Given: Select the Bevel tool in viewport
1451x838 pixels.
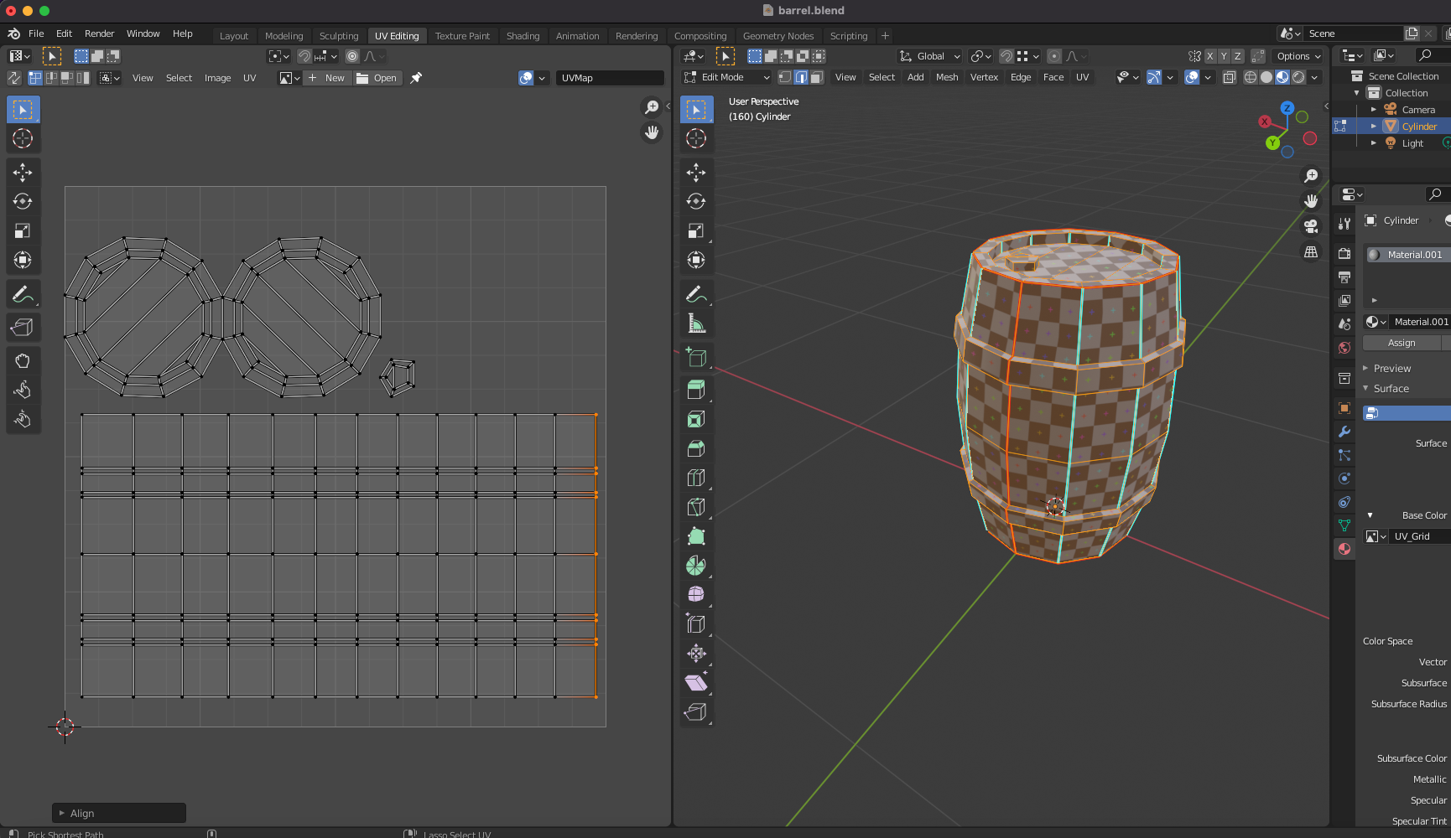Looking at the screenshot, I should tap(695, 448).
